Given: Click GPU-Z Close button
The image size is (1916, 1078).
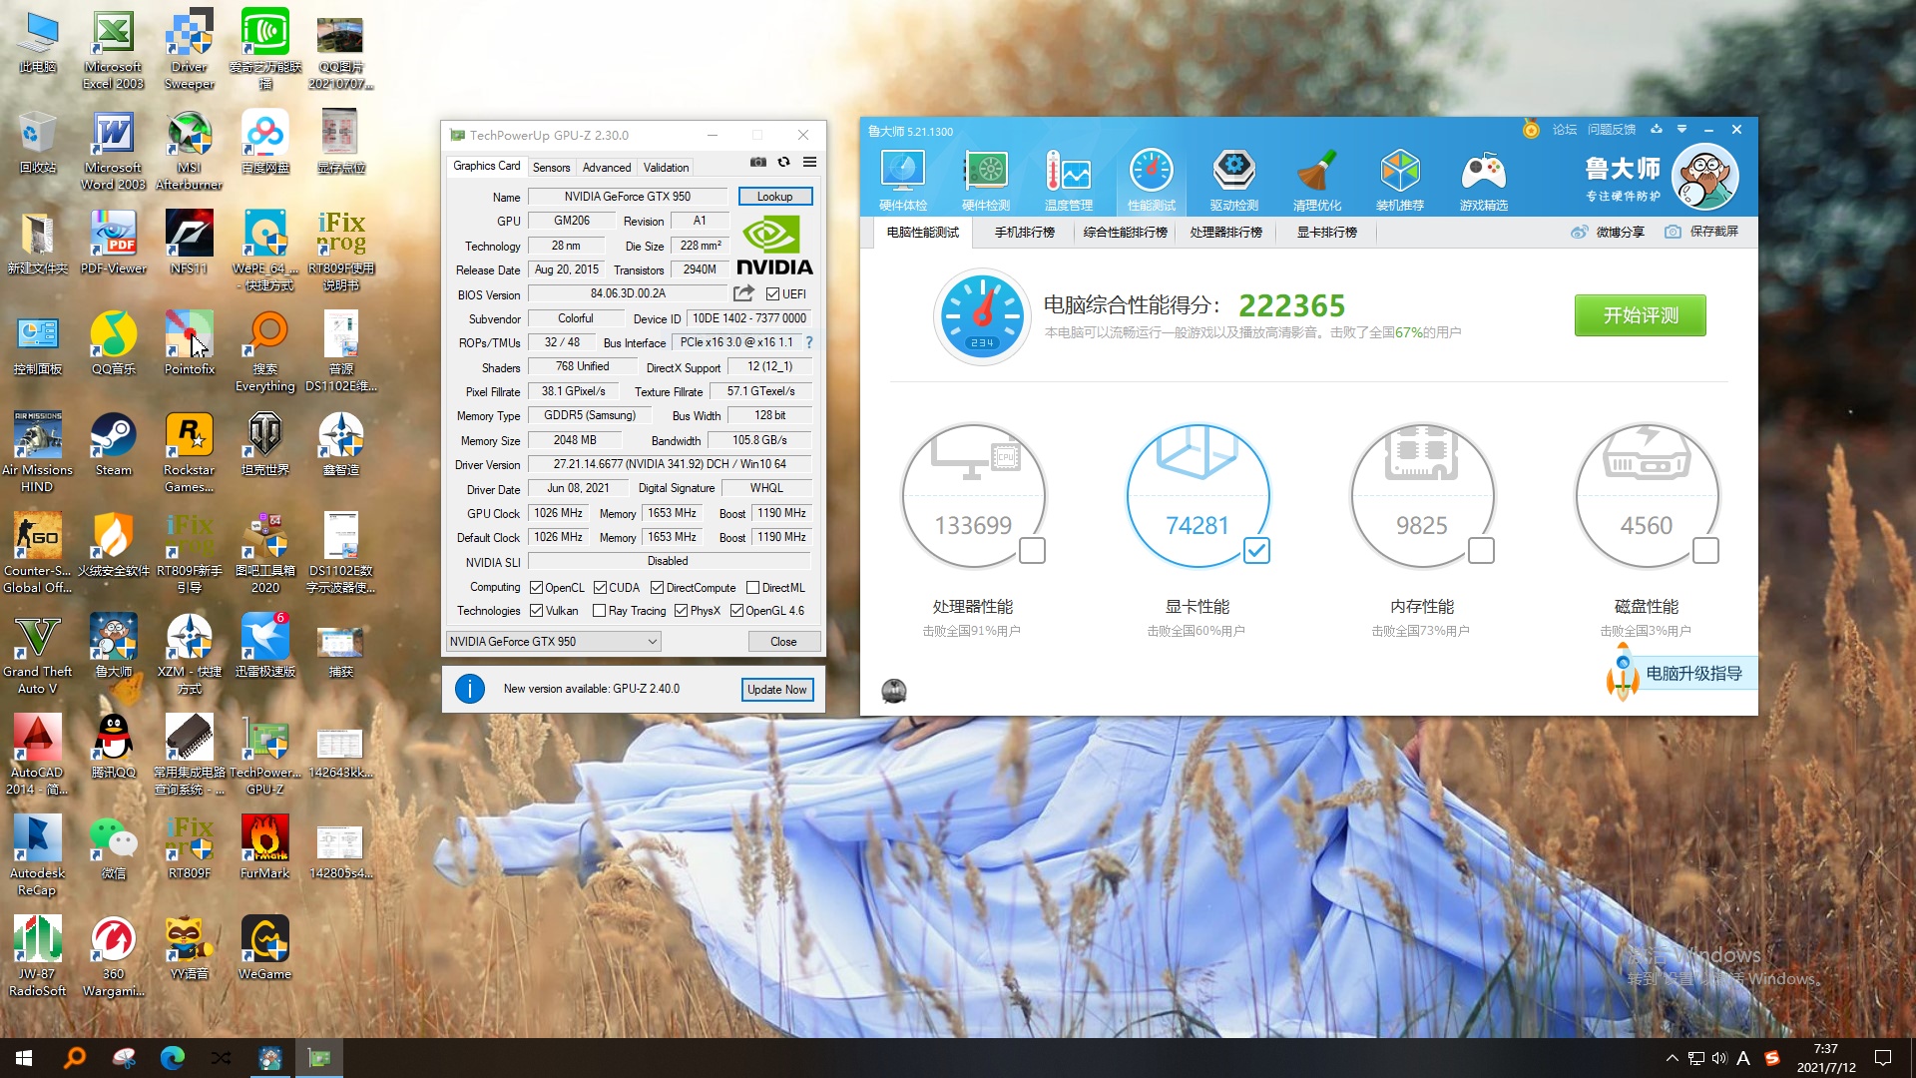Looking at the screenshot, I should point(783,642).
